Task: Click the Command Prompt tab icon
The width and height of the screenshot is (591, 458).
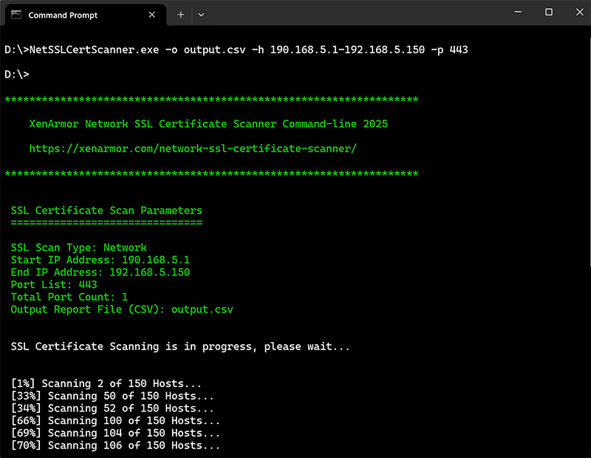Action: pos(16,15)
